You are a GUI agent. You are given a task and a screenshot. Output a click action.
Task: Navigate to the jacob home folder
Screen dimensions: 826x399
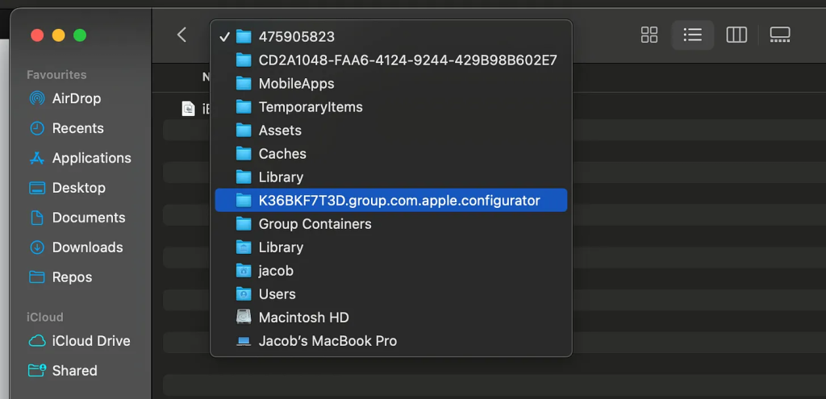pos(276,271)
